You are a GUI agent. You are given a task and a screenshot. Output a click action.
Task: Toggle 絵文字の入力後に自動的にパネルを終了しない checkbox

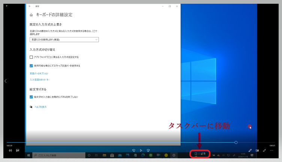point(31,97)
